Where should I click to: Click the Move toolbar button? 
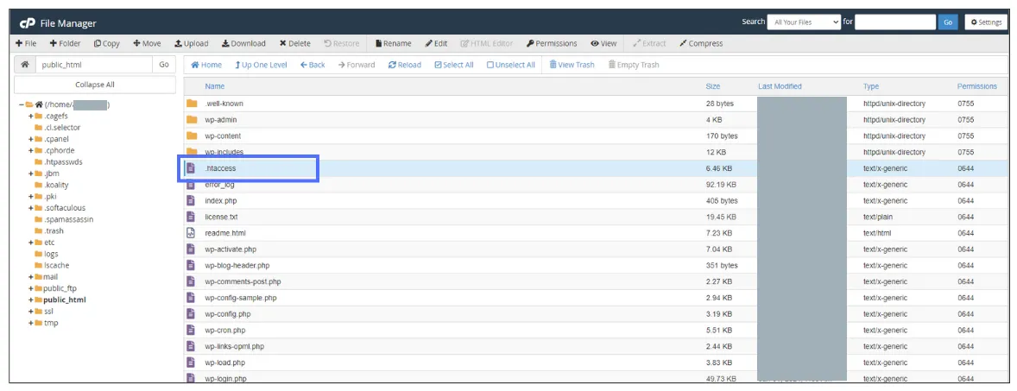(x=148, y=43)
